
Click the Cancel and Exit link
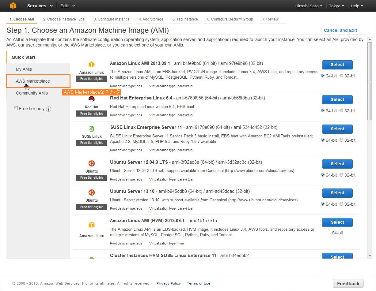coord(340,30)
